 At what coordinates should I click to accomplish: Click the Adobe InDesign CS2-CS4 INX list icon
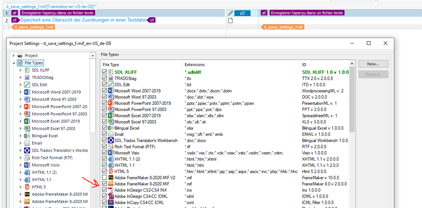[x=111, y=190]
